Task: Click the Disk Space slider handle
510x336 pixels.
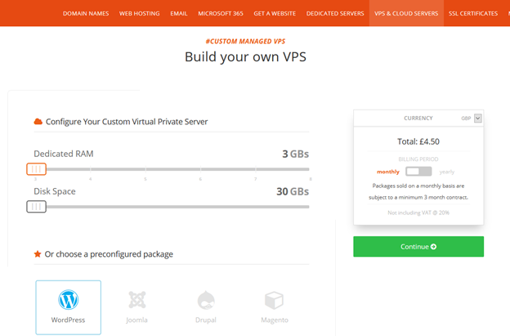Action: pos(37,207)
